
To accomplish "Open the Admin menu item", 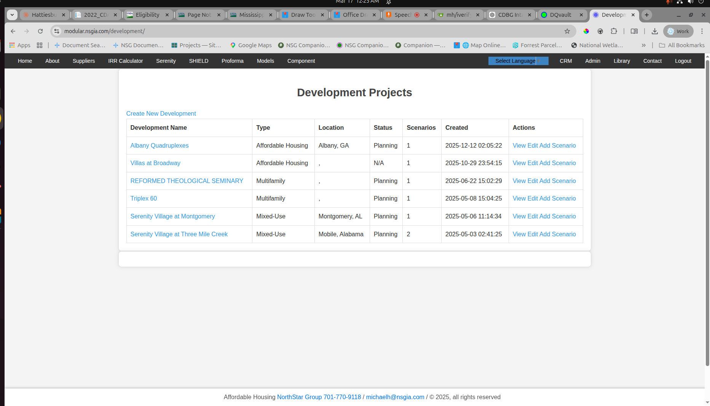I will click(x=593, y=61).
